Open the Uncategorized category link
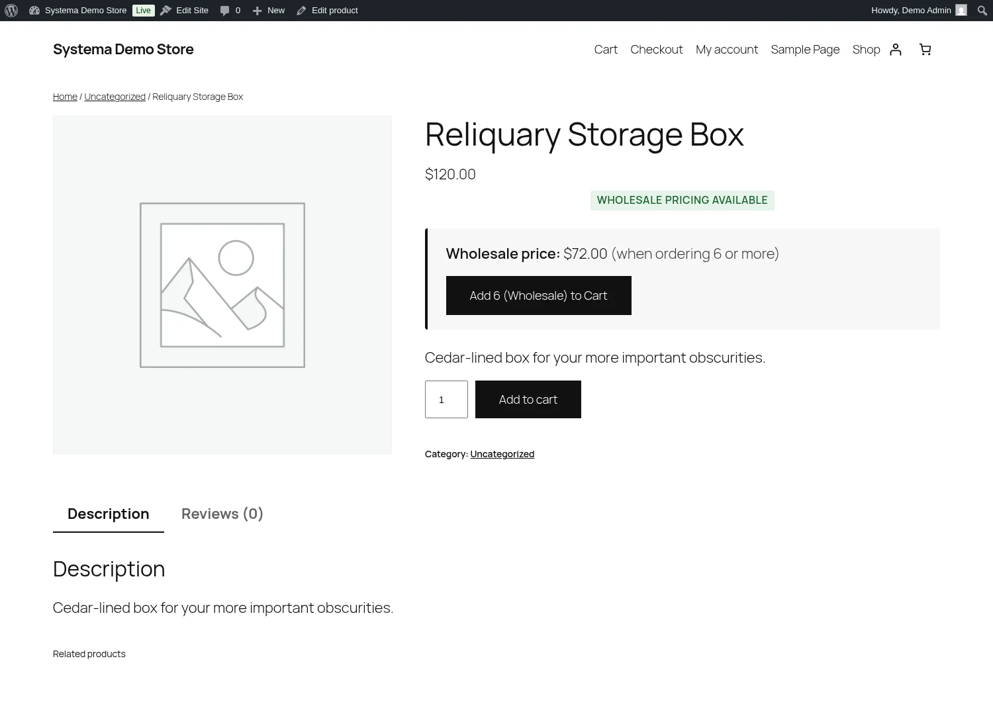The width and height of the screenshot is (993, 728). click(x=502, y=454)
